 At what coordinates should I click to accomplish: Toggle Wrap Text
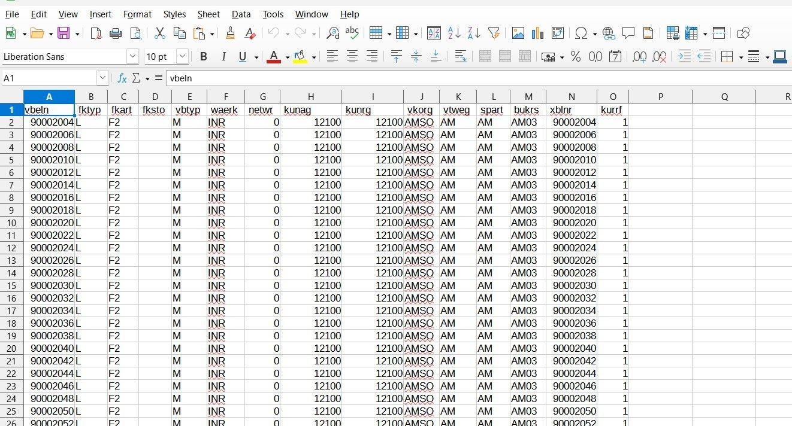(461, 57)
